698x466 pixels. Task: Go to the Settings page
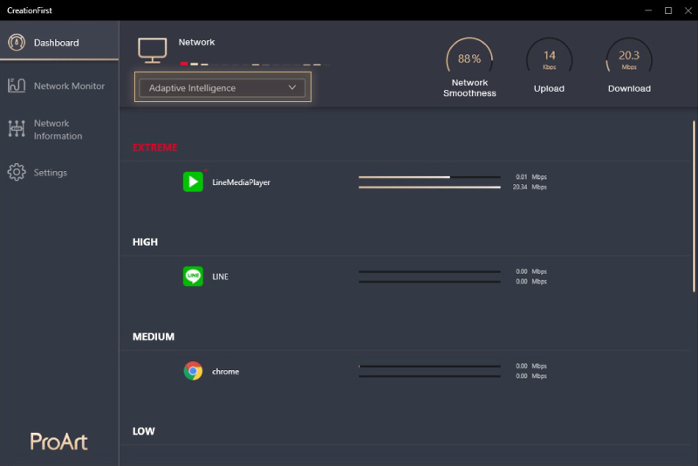(x=51, y=173)
